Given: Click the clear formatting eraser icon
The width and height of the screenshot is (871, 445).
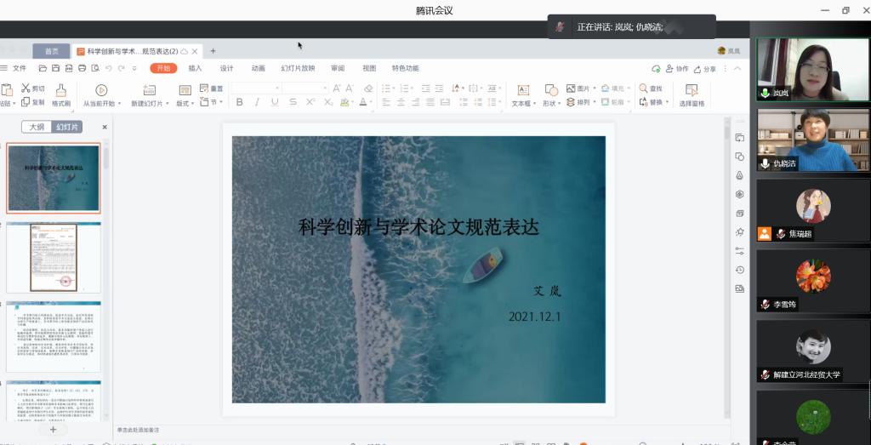Looking at the screenshot, I should 368,88.
